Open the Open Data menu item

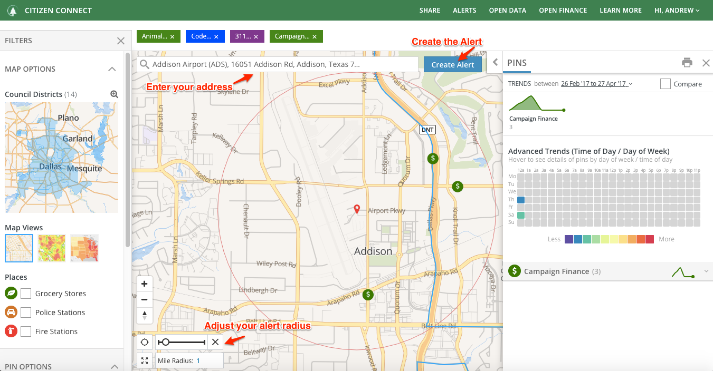click(x=508, y=11)
